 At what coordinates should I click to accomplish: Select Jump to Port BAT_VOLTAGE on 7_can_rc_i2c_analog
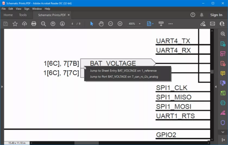(x=124, y=76)
